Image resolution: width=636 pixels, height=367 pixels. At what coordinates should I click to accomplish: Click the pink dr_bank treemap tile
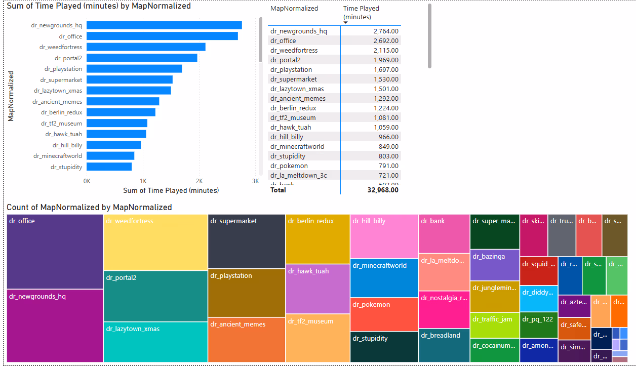pos(444,234)
